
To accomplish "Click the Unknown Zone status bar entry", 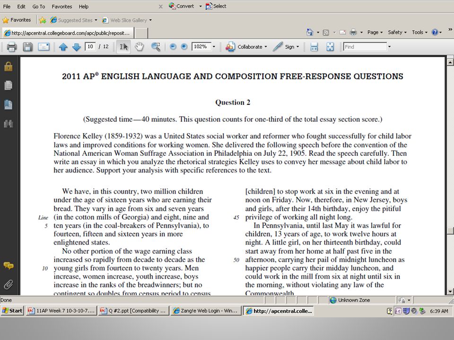I will pyautogui.click(x=350, y=300).
